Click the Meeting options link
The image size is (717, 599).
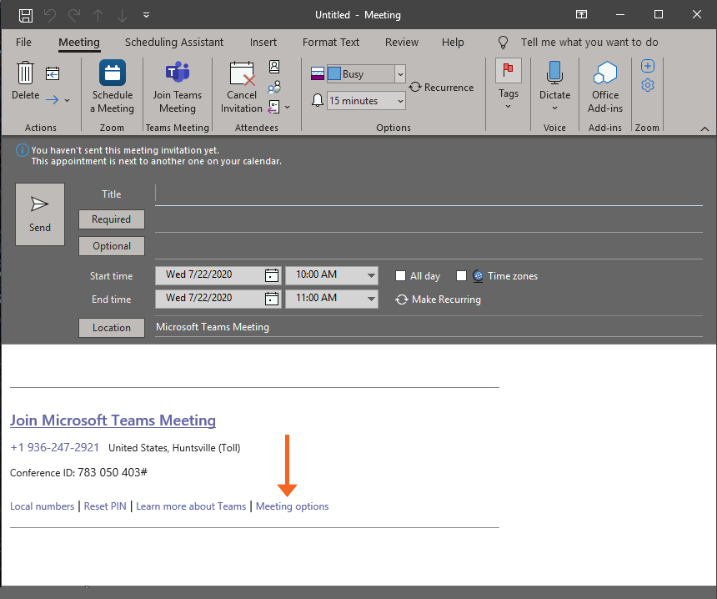click(292, 506)
